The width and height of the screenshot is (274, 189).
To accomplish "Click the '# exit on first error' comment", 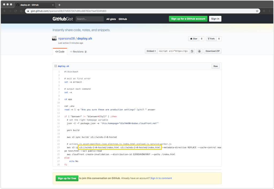I will 77,79.
